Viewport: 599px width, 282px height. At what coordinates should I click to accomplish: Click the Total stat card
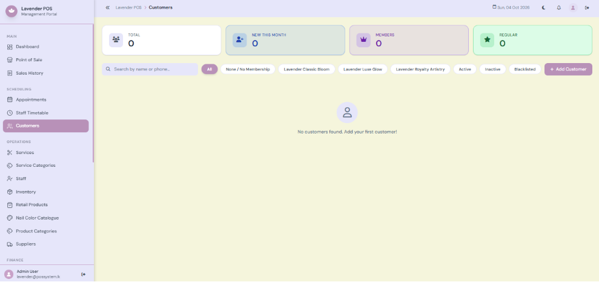coord(161,40)
